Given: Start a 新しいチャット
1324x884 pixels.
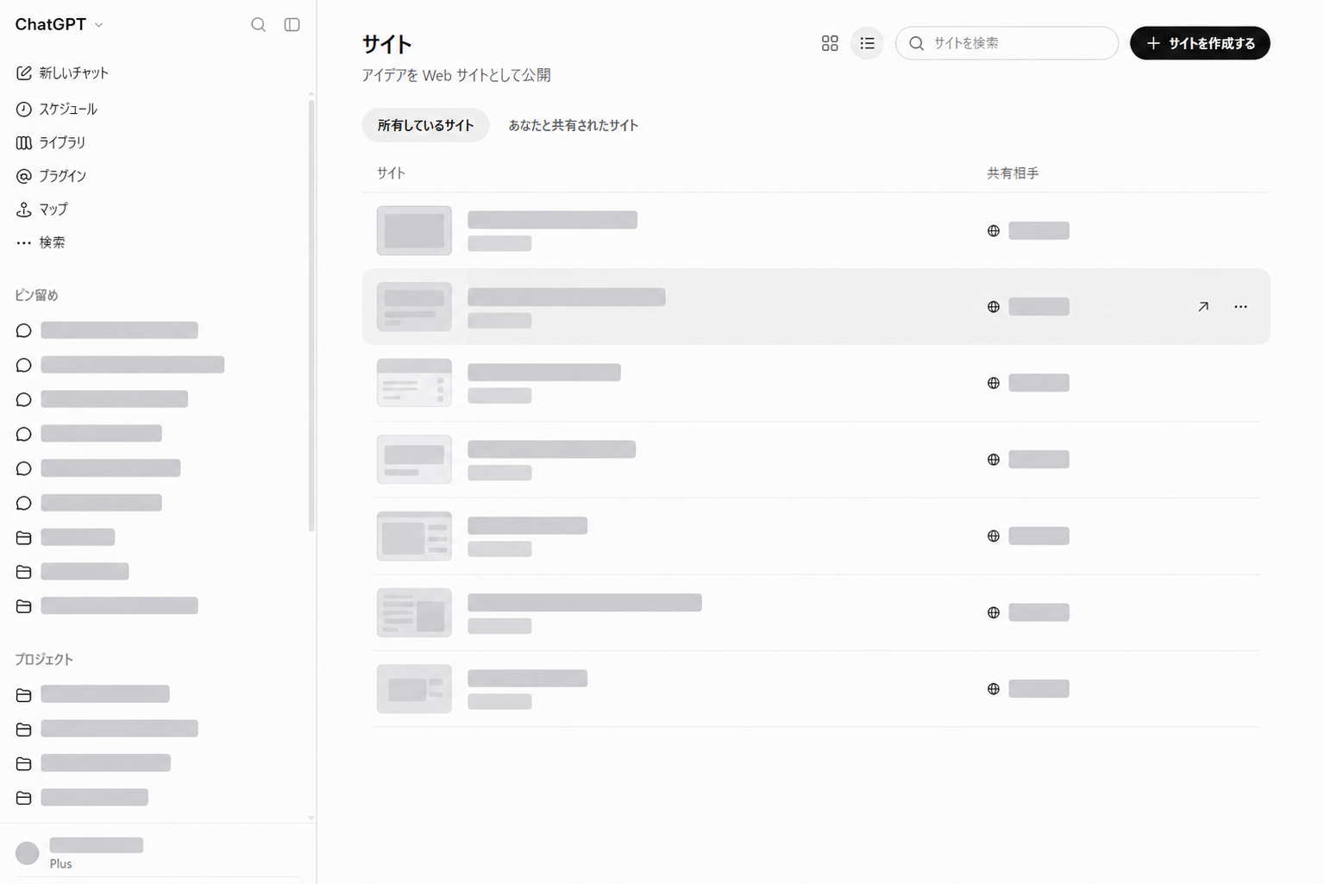Looking at the screenshot, I should click(x=62, y=73).
